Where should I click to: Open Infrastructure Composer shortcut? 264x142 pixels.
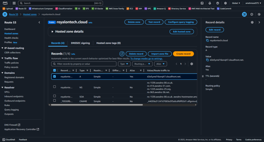41,9
